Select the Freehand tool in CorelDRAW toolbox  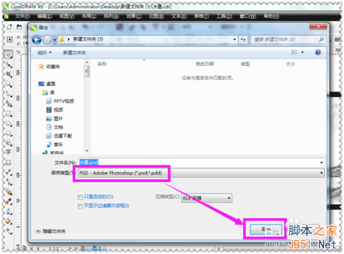pos(9,94)
